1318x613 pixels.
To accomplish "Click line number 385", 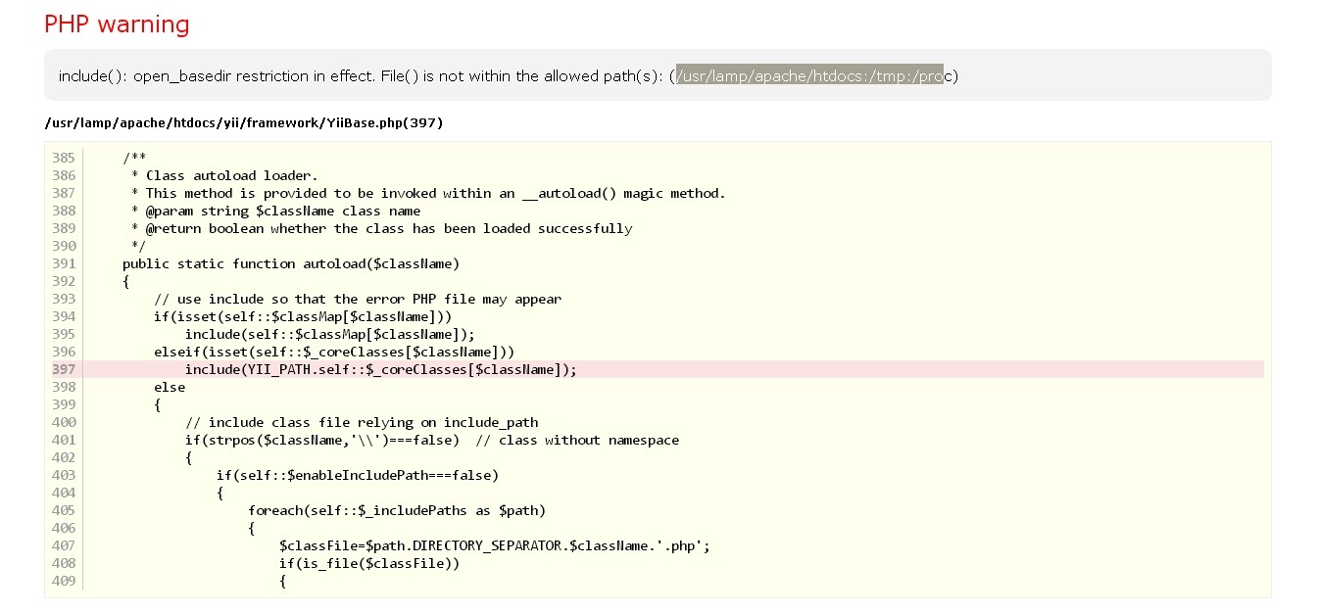I will [x=64, y=158].
